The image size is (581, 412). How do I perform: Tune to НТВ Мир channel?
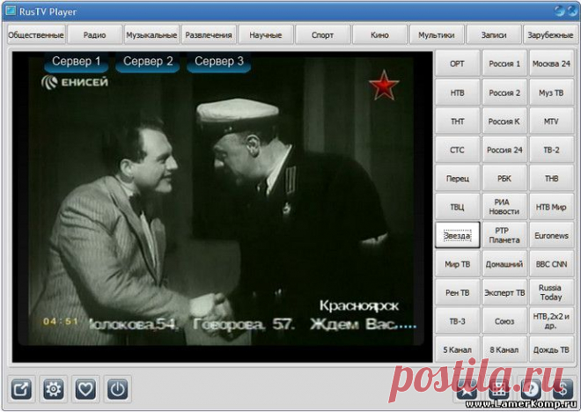tap(551, 207)
